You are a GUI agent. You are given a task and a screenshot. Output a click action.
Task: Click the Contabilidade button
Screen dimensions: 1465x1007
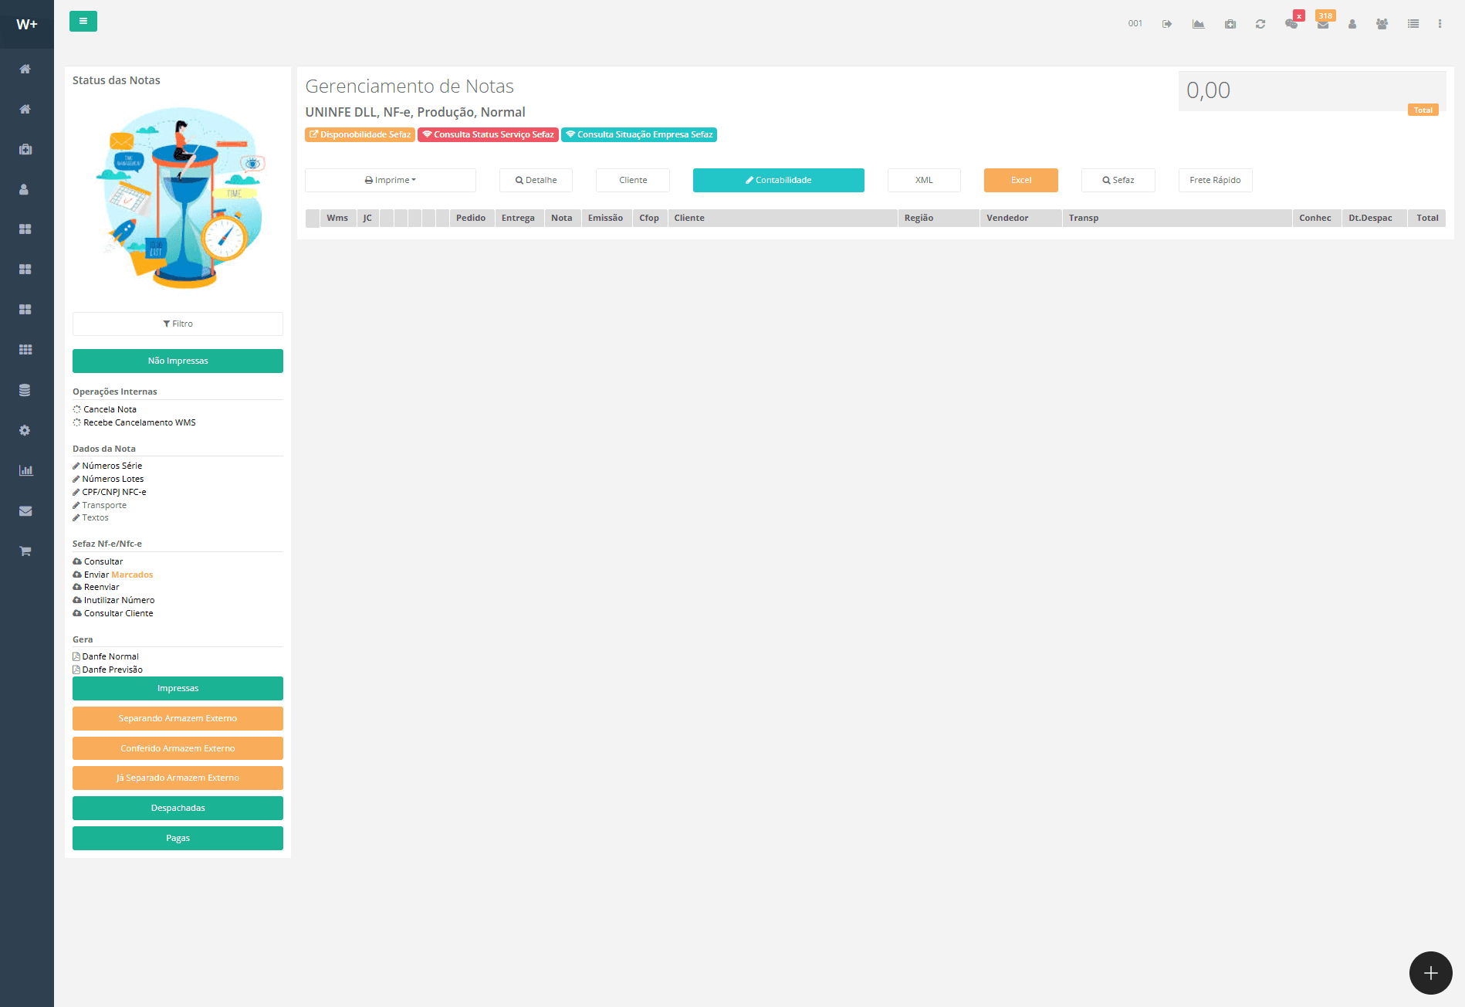778,180
